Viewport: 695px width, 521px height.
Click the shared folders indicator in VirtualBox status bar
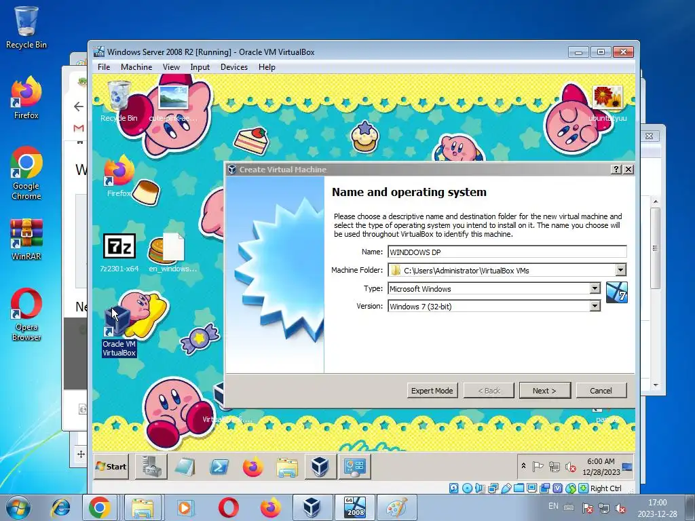click(519, 488)
